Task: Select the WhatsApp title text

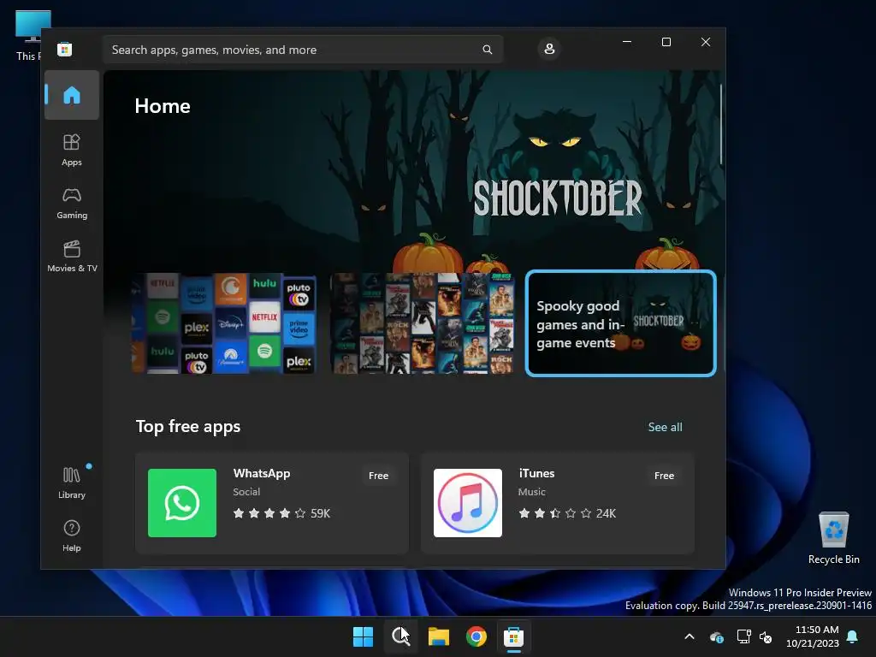Action: tap(262, 473)
